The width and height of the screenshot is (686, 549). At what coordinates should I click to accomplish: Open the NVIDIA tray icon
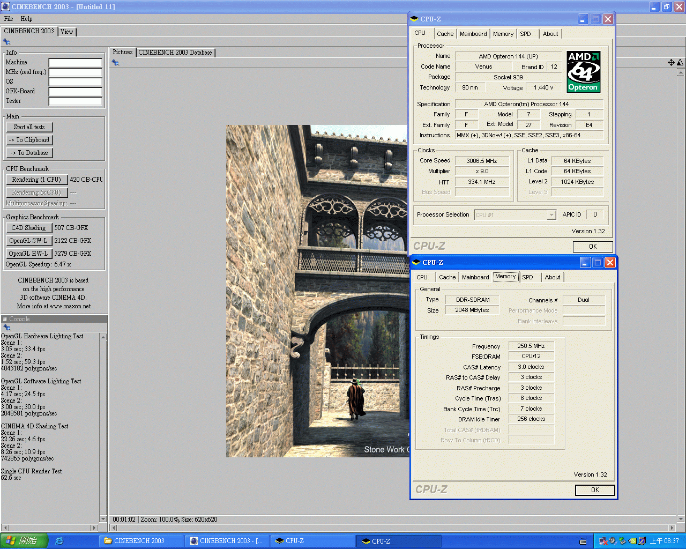(632, 541)
